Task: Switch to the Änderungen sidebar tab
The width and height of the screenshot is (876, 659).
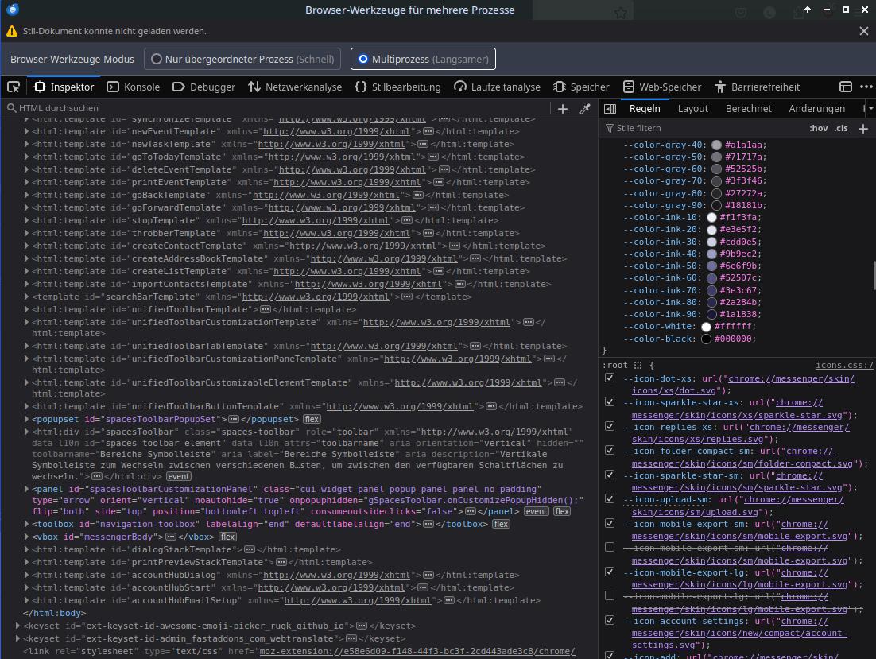Action: (816, 109)
